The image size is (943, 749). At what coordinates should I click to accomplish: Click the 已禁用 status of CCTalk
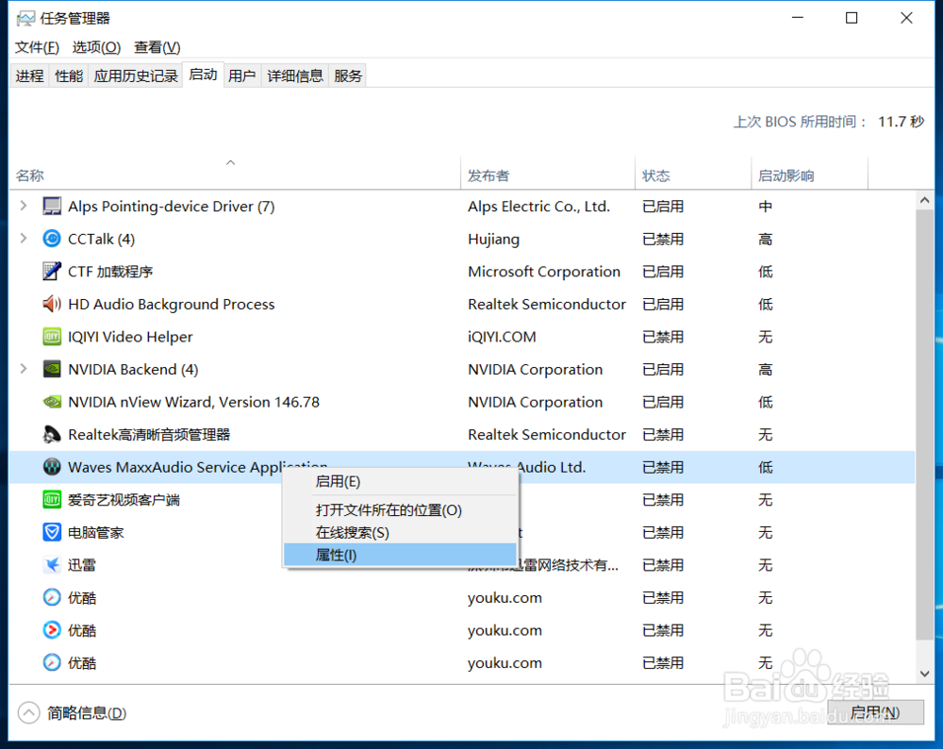point(663,239)
